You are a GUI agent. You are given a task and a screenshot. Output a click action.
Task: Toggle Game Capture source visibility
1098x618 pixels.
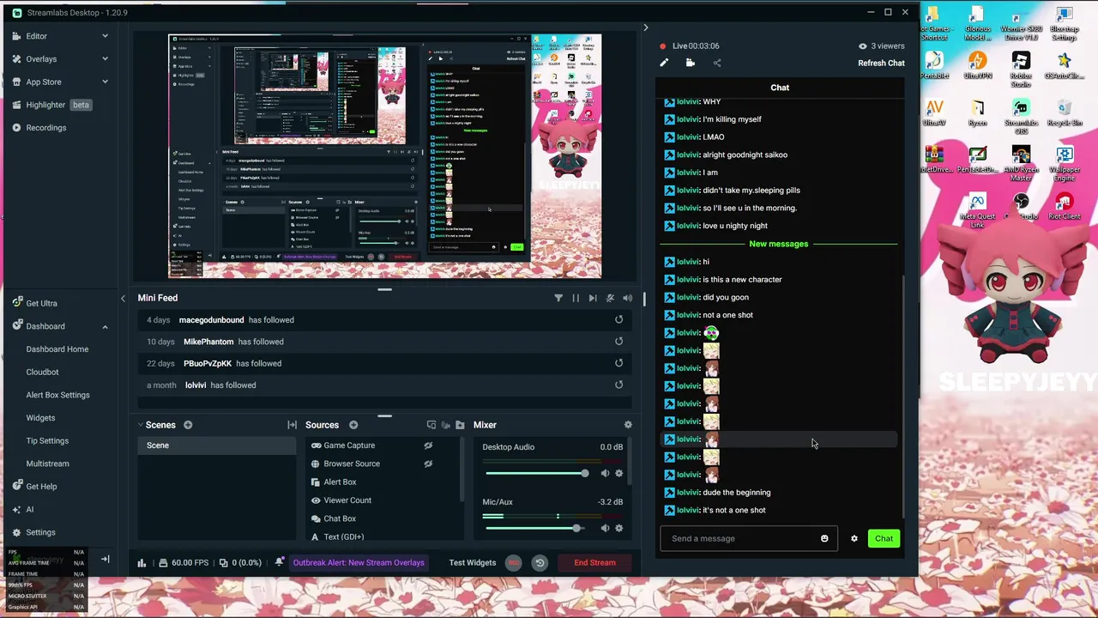coord(428,445)
